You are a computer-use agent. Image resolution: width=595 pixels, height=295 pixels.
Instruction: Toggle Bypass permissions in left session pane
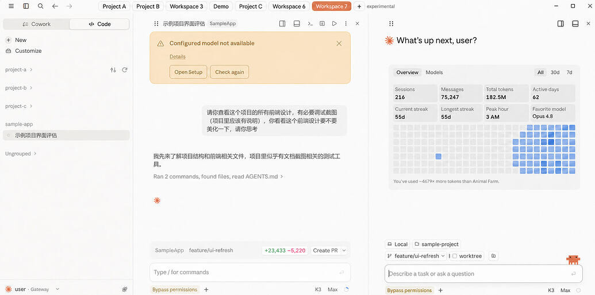click(x=175, y=290)
